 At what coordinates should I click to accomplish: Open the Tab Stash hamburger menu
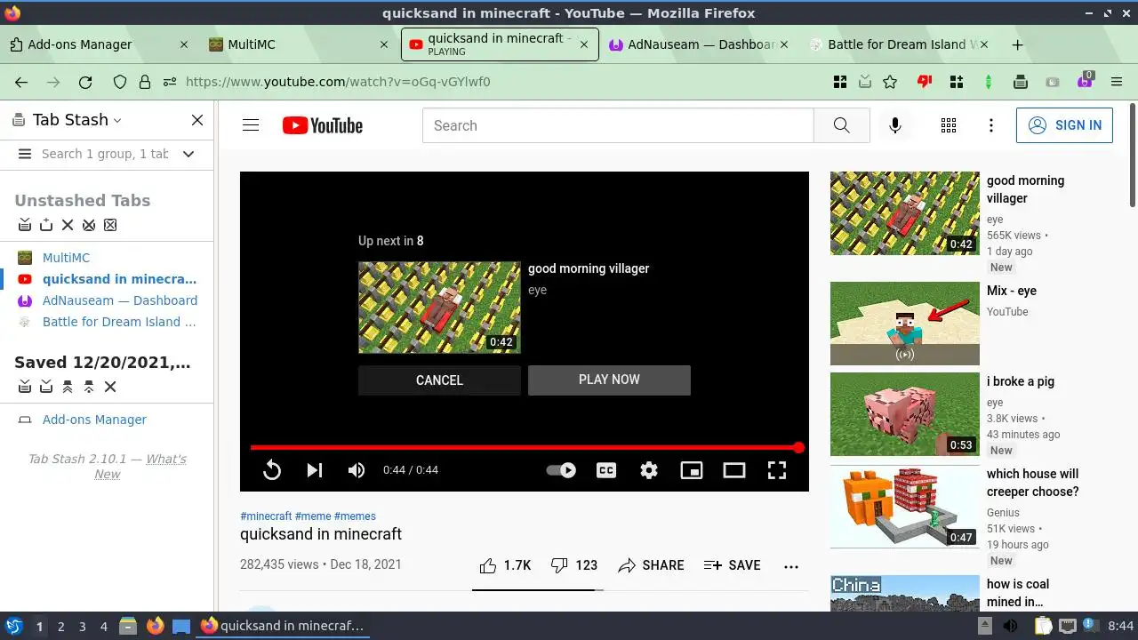25,154
